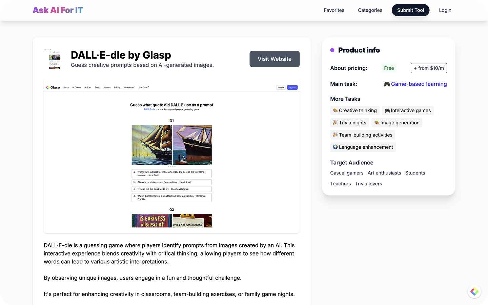The height and width of the screenshot is (305, 488).
Task: Click the Casual gamers audience label
Action: (347, 173)
